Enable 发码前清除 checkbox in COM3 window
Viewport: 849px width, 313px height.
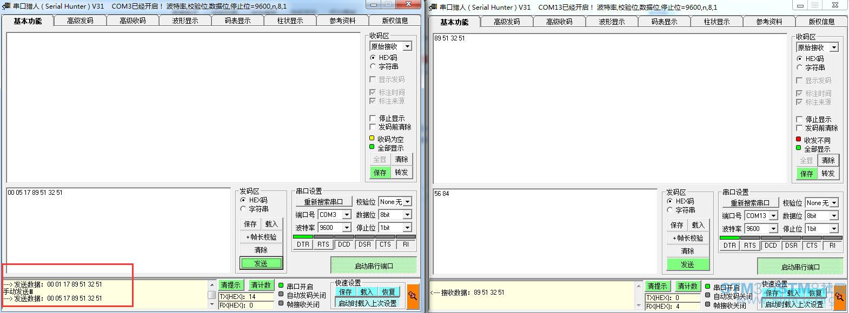pyautogui.click(x=373, y=127)
